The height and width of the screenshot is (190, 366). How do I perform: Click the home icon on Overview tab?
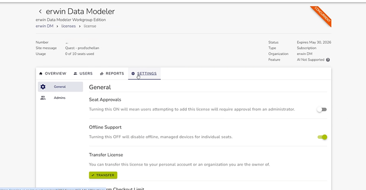(41, 73)
